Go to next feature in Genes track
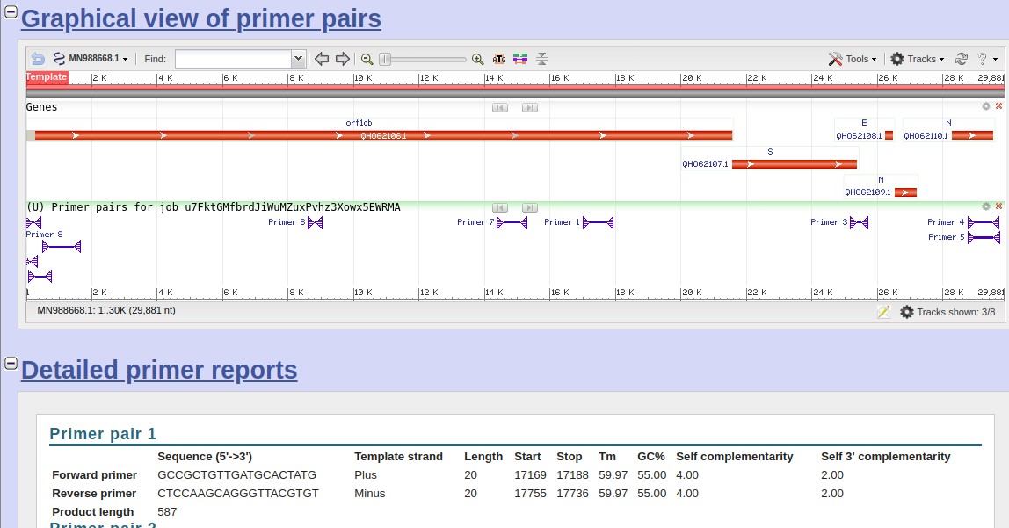This screenshot has height=528, width=1009. (x=530, y=107)
